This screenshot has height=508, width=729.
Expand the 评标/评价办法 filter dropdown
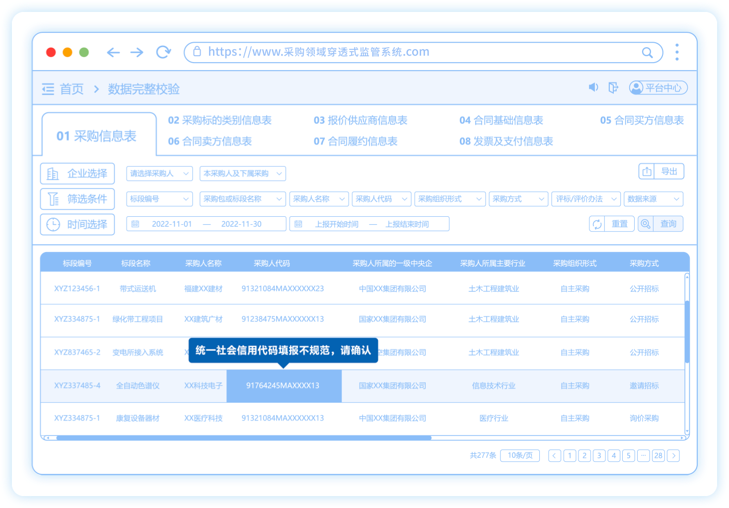click(x=586, y=199)
